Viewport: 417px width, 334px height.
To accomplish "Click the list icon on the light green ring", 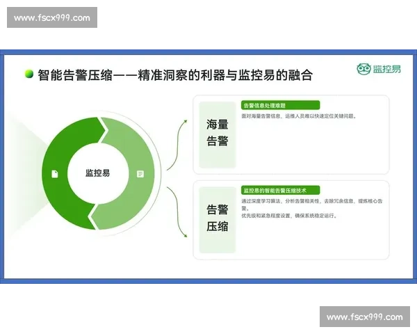I will pos(140,174).
